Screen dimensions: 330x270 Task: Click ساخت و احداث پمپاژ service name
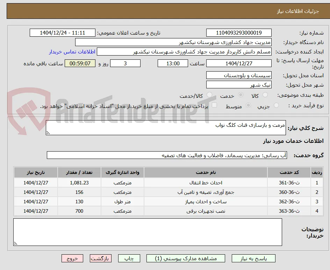[x=206, y=202]
